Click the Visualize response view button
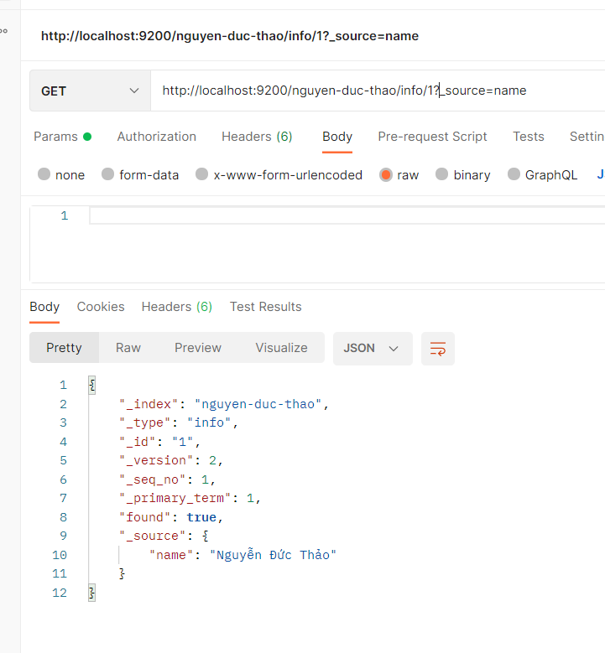This screenshot has height=653, width=605. (281, 348)
